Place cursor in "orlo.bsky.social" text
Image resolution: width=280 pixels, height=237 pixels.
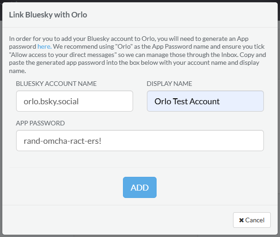[x=51, y=102]
